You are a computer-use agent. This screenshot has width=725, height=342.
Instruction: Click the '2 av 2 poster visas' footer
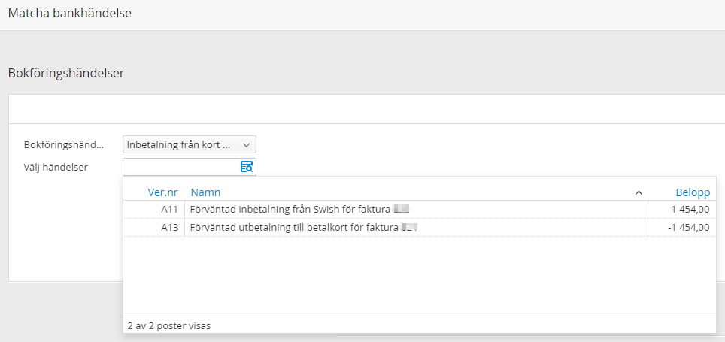pos(169,326)
